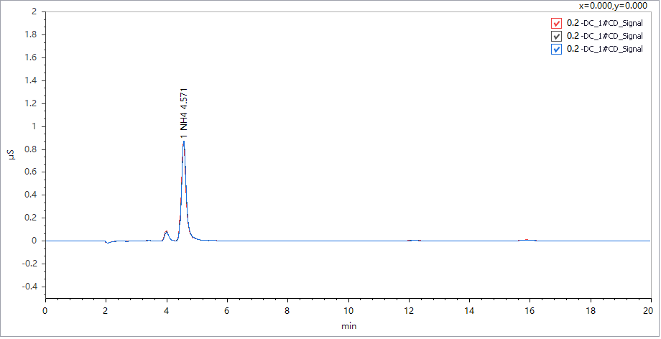Toggle the gray-checked 0.2 -DC_1#CD_Signal trace
Screen dimensions: 661x339
click(x=556, y=36)
